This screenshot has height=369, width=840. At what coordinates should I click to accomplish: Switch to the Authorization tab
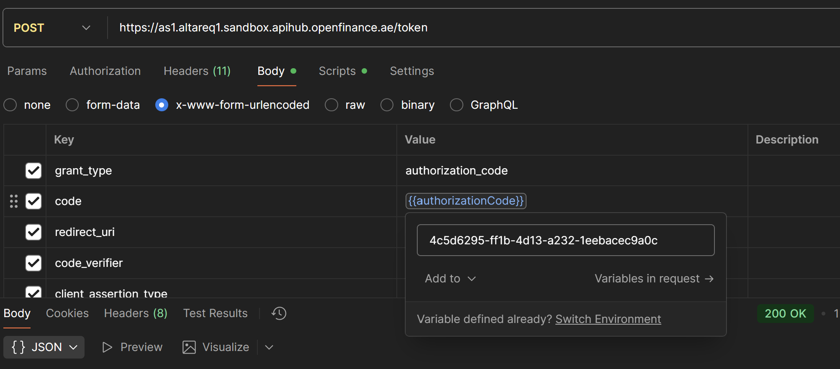(x=105, y=71)
